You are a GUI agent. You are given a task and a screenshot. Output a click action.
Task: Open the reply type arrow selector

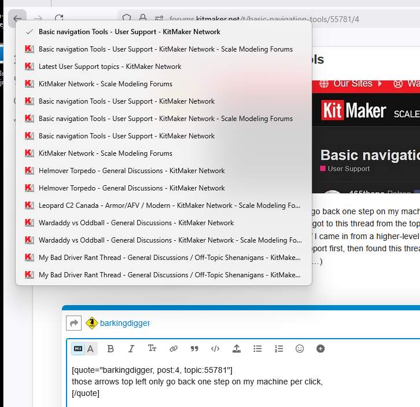point(73,323)
